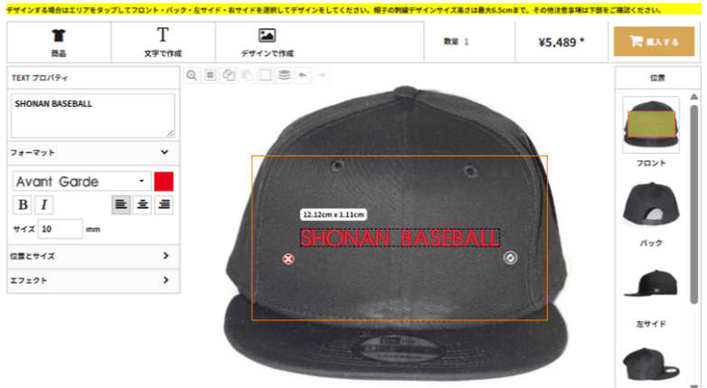Open the red text color swatch
The image size is (707, 388).
[164, 182]
